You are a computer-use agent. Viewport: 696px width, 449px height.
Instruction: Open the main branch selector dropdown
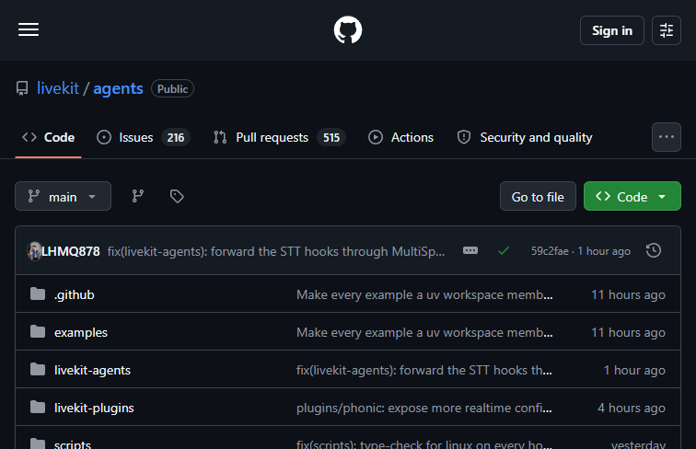coord(63,196)
